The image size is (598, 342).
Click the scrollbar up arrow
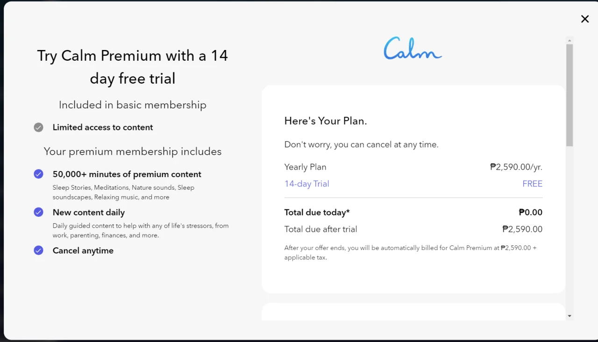[569, 40]
